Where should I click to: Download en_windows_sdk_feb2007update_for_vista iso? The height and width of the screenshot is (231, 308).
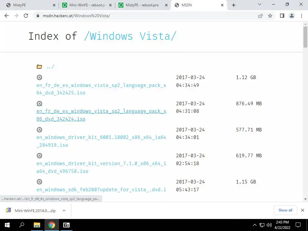coord(101,189)
